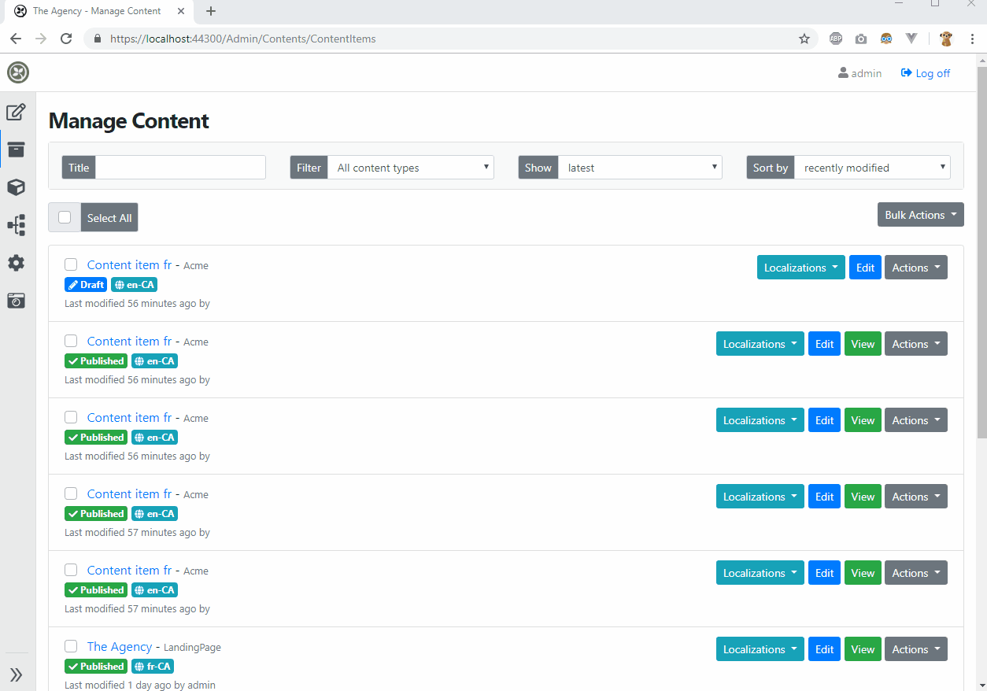The width and height of the screenshot is (987, 691).
Task: Go back with the browser back arrow
Action: point(16,39)
